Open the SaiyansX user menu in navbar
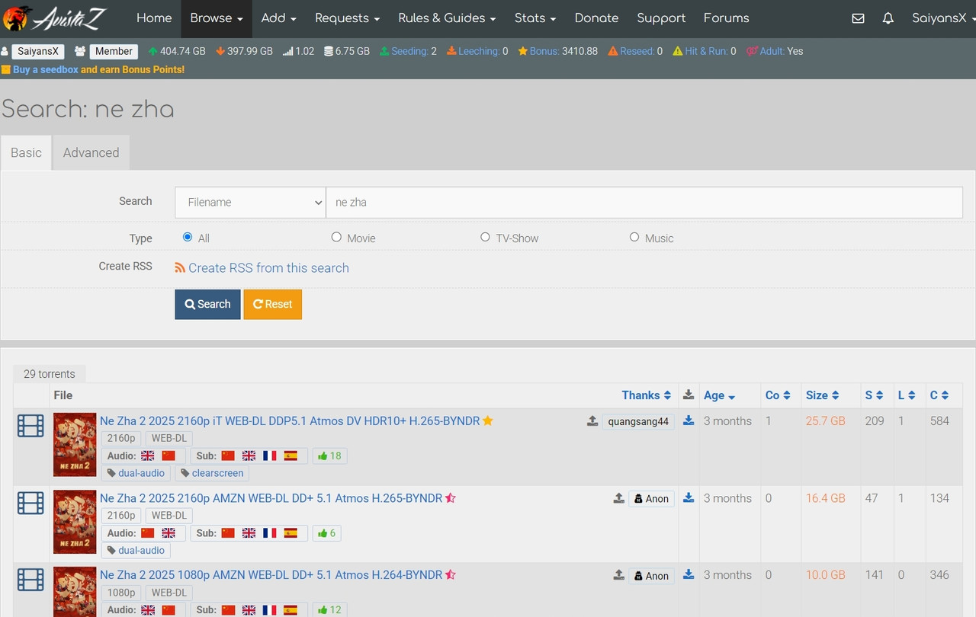Image resolution: width=976 pixels, height=617 pixels. tap(944, 18)
